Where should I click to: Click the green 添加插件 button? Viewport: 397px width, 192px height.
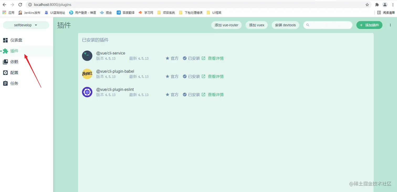[x=369, y=25]
